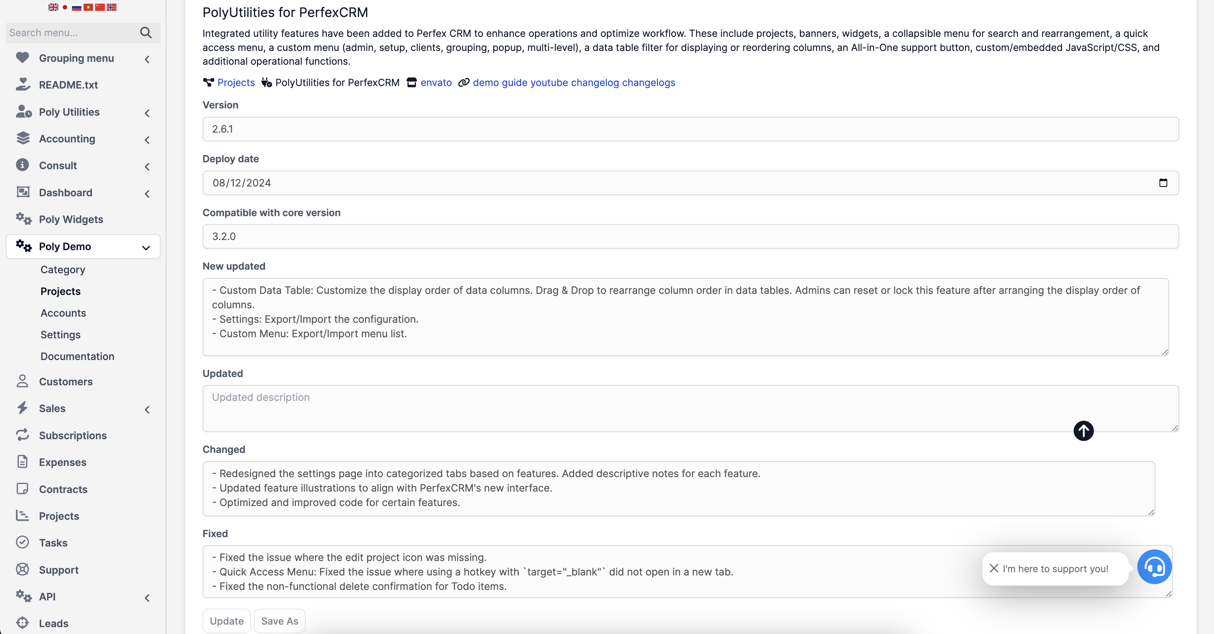
Task: Click the Leads target icon
Action: [22, 623]
